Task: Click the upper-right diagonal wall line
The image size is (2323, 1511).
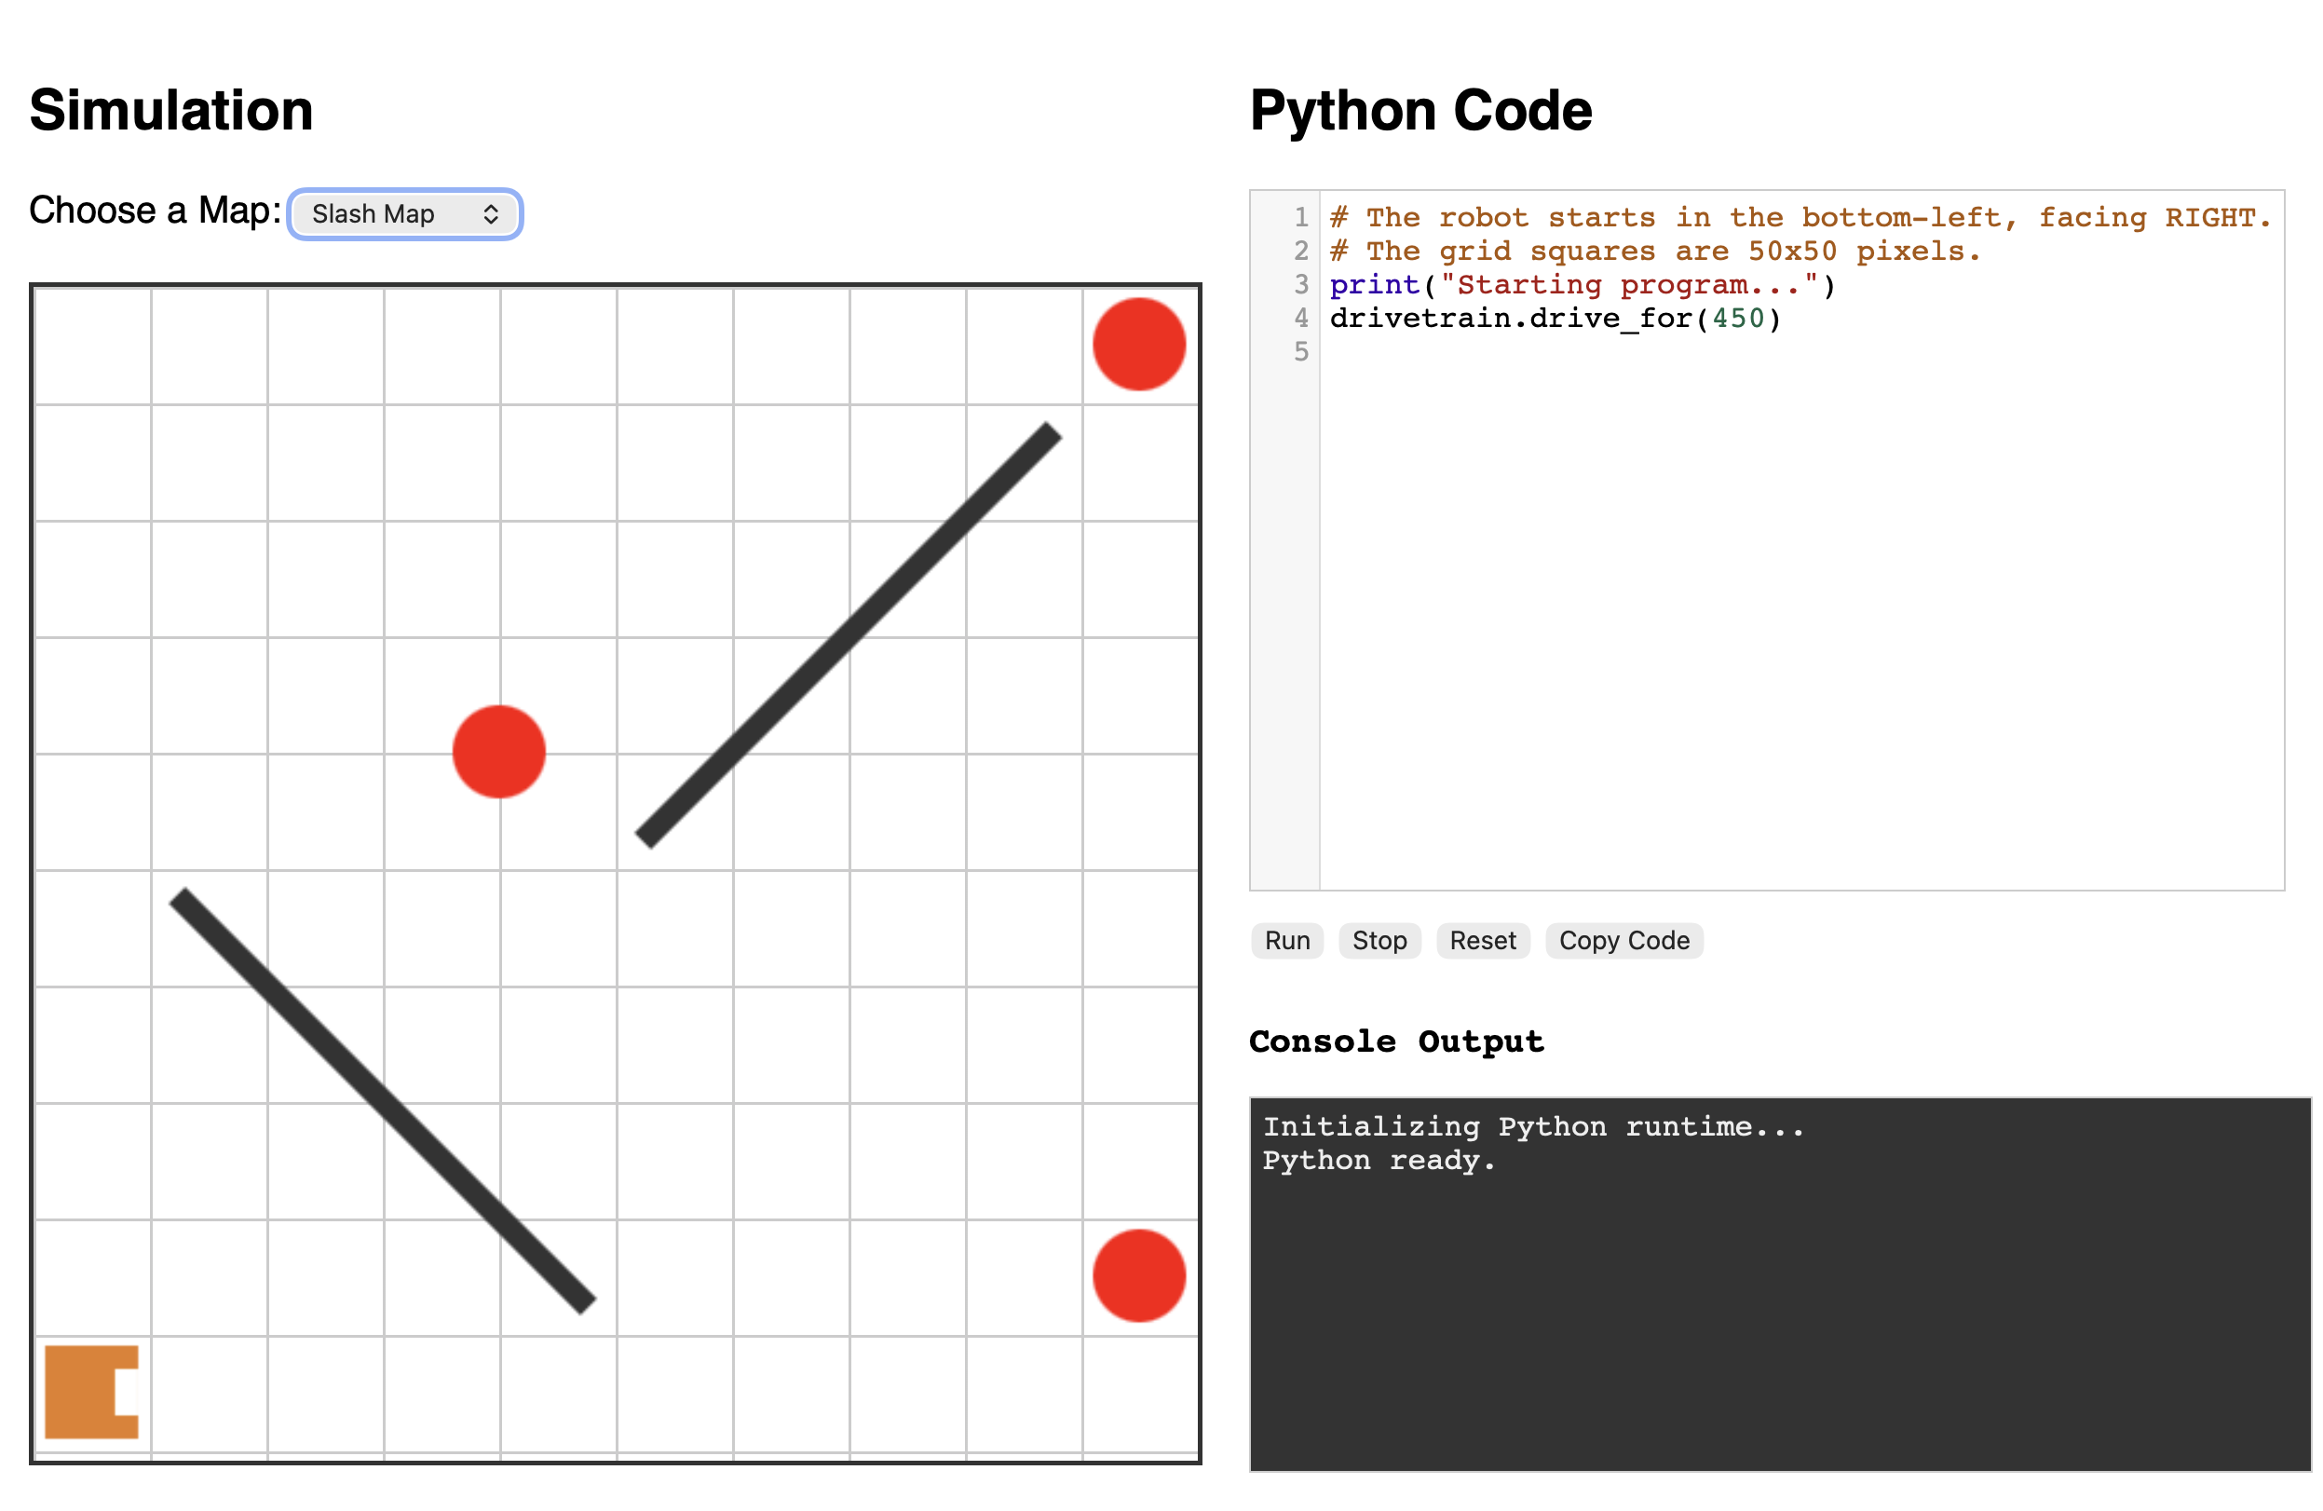Action: 849,635
